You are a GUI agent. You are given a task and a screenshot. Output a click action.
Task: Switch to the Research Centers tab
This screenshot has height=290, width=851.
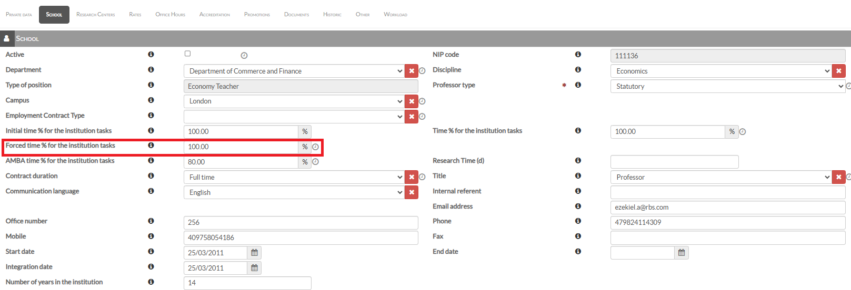point(95,15)
